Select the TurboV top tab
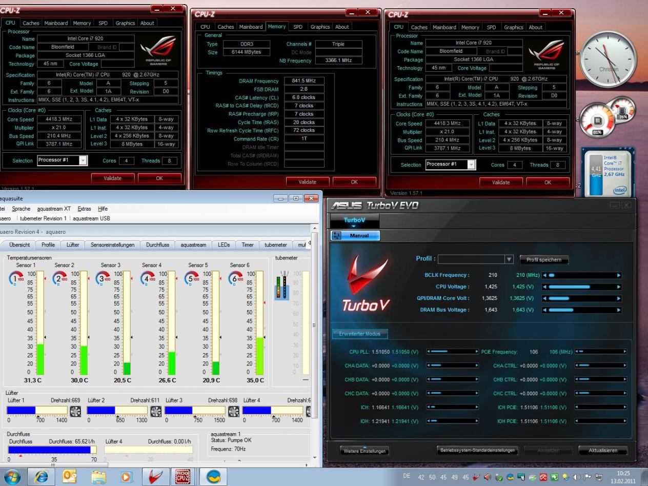Screen dimensions: 648x486 click(354, 220)
